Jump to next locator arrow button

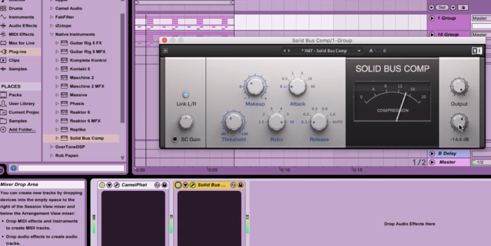tap(453, 7)
